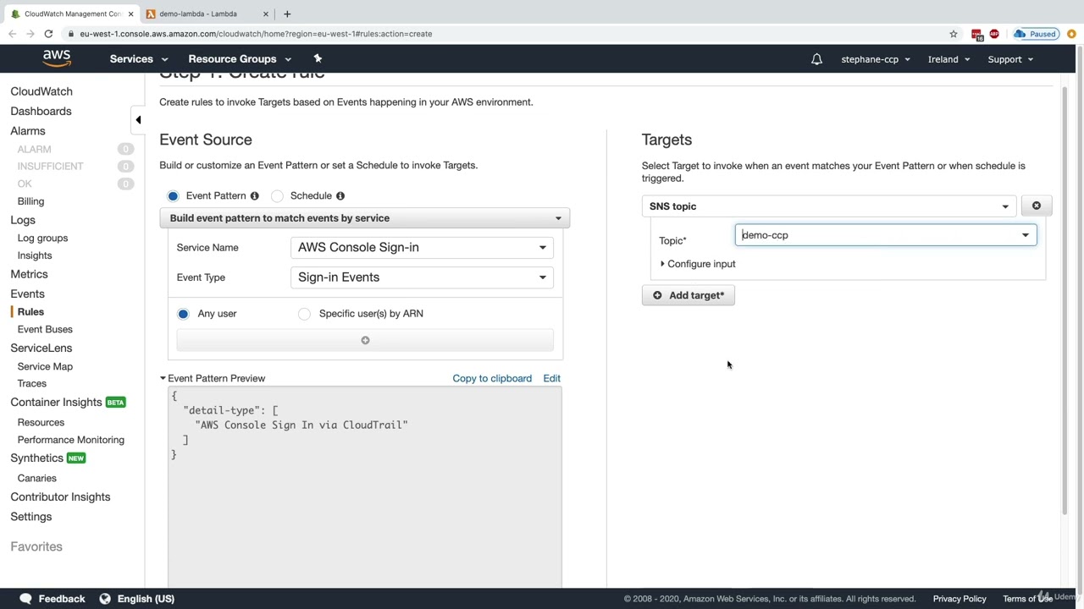Open Privacy Policy link
This screenshot has width=1084, height=609.
pos(960,599)
